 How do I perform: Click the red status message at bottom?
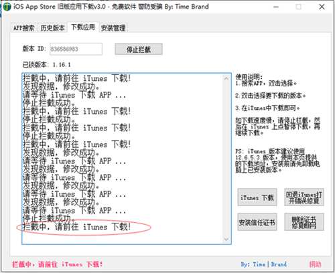click(57, 264)
